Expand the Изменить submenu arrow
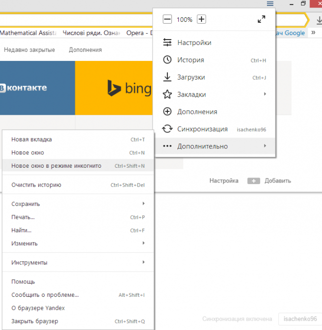The height and width of the screenshot is (330, 322). point(144,243)
